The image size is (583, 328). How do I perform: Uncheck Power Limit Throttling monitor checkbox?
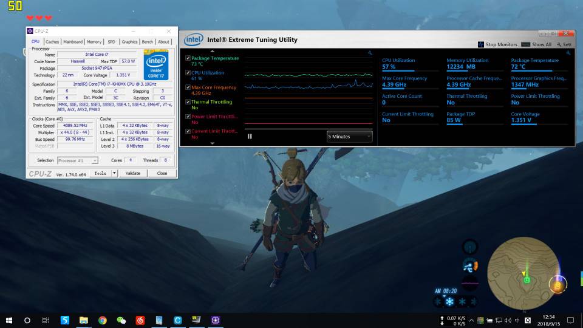(188, 117)
